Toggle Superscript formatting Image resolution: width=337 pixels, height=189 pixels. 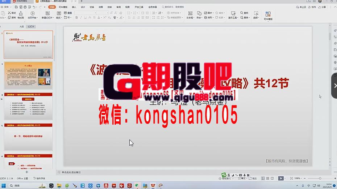[104, 18]
